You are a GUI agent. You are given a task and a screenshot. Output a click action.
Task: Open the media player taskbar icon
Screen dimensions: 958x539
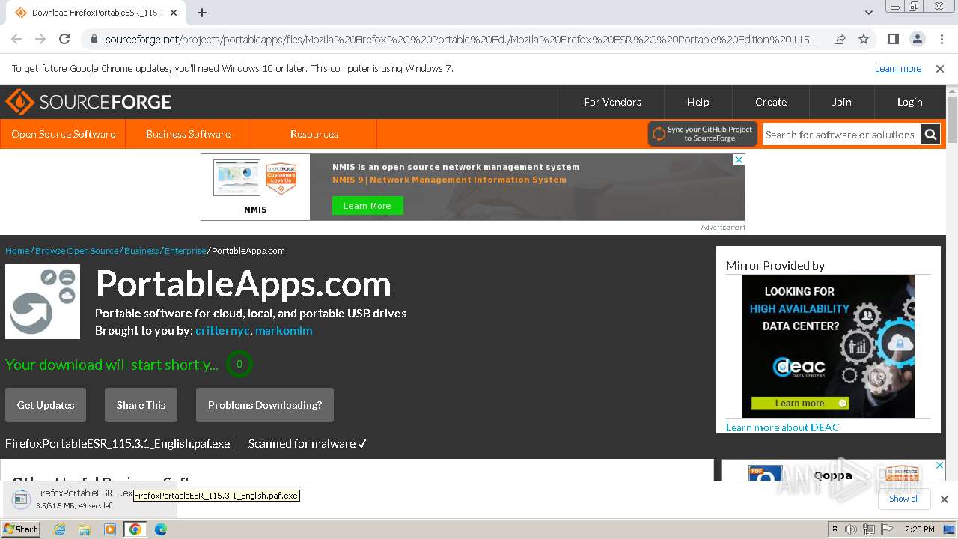[110, 529]
